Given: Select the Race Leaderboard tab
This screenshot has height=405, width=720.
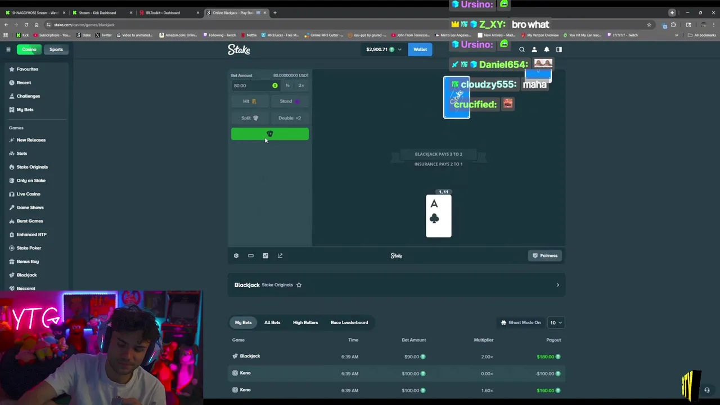Looking at the screenshot, I should 349,323.
